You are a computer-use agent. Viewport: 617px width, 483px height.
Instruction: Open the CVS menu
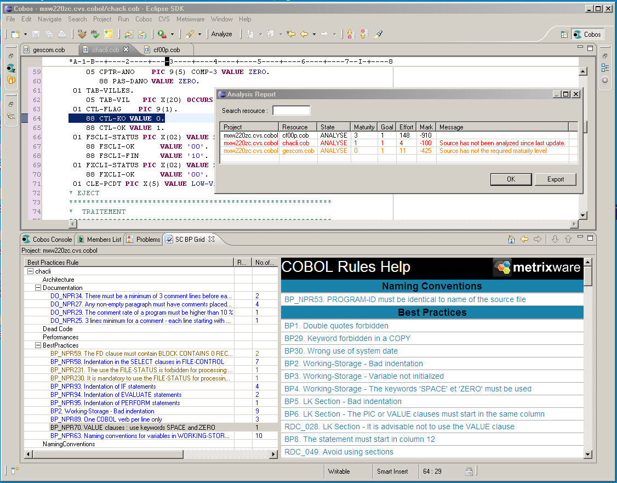164,19
